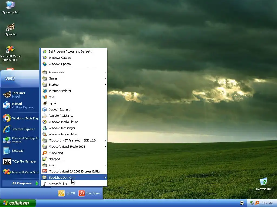This screenshot has width=277, height=207.
Task: Launch MyPal 68 desktop shortcut
Action: (x=11, y=30)
